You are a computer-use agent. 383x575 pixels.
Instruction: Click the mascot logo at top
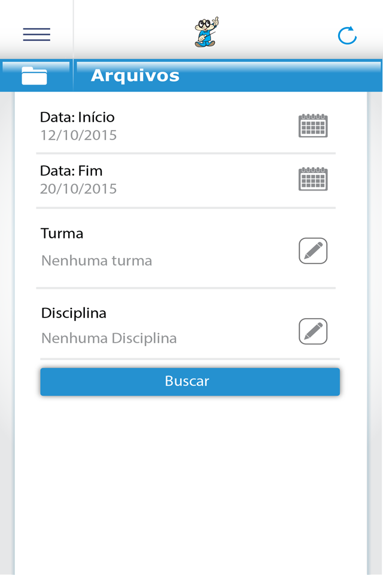click(x=206, y=32)
